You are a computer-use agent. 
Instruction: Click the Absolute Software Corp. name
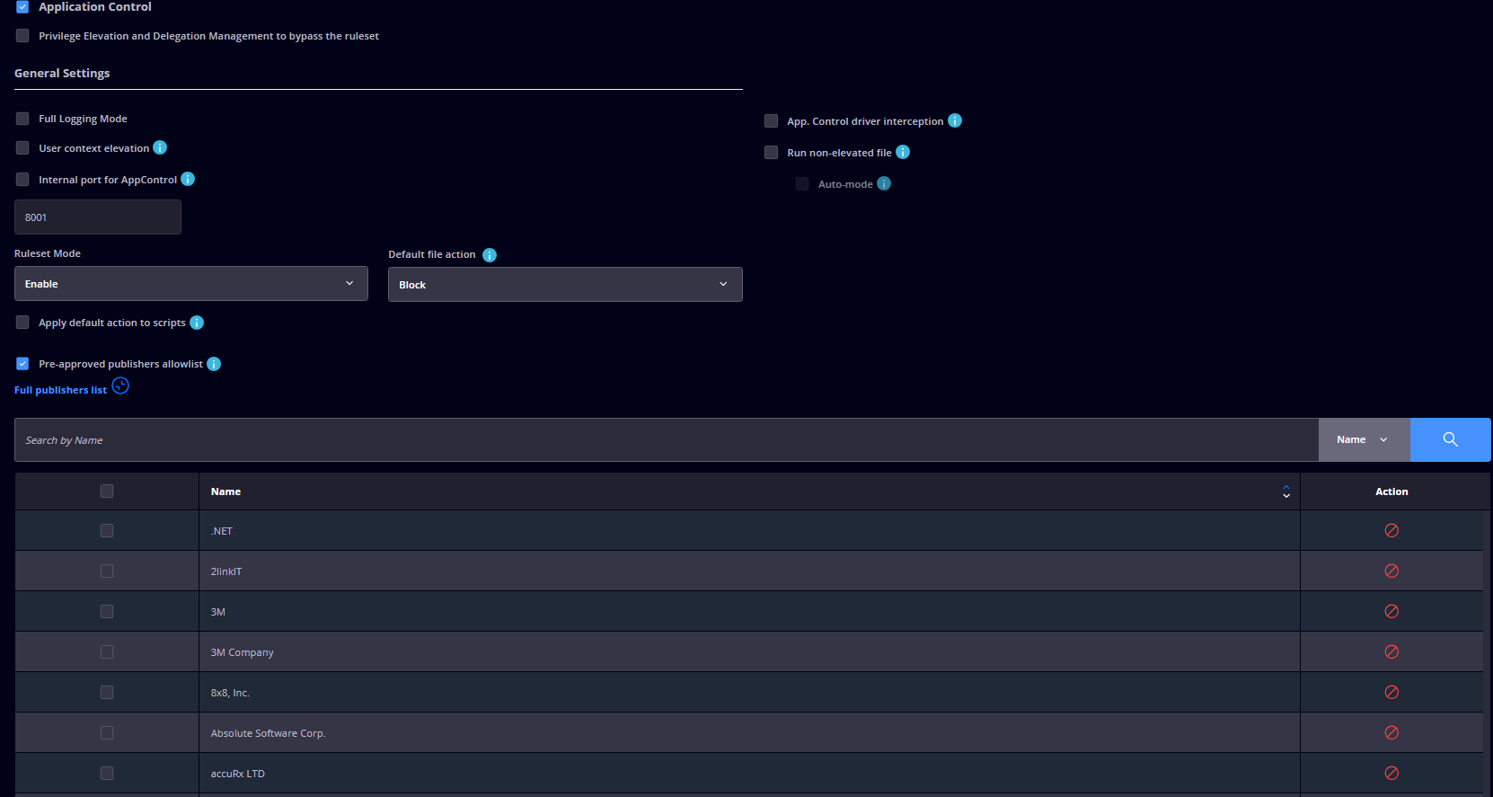(x=268, y=733)
